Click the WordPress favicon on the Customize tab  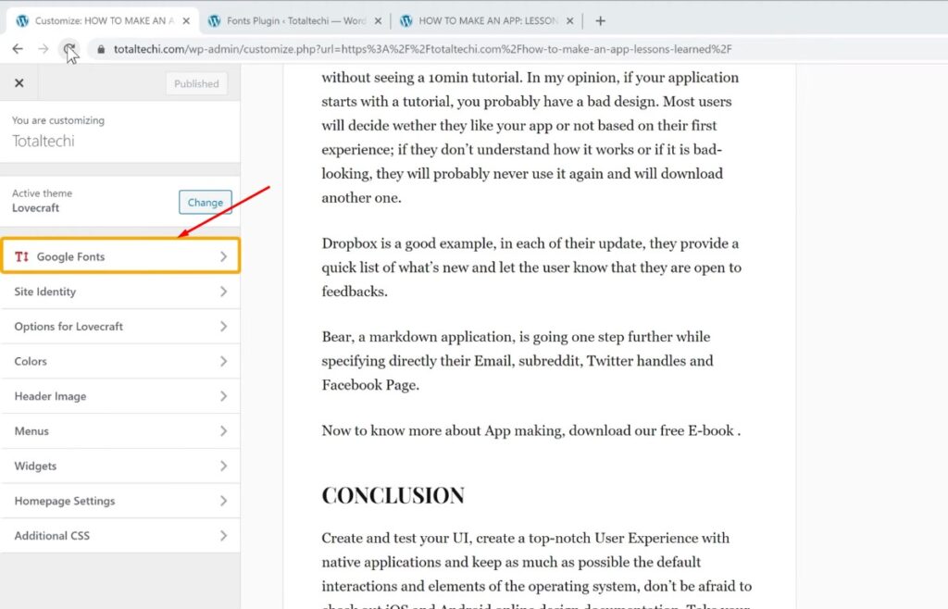click(22, 19)
